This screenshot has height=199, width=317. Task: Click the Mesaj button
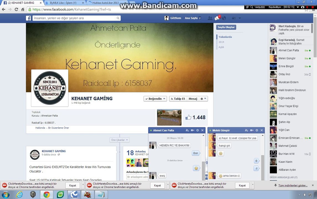(193, 99)
